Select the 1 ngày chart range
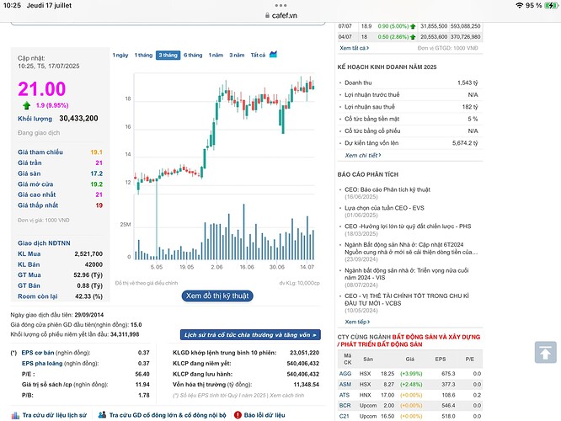This screenshot has width=561, height=421. pyautogui.click(x=120, y=55)
